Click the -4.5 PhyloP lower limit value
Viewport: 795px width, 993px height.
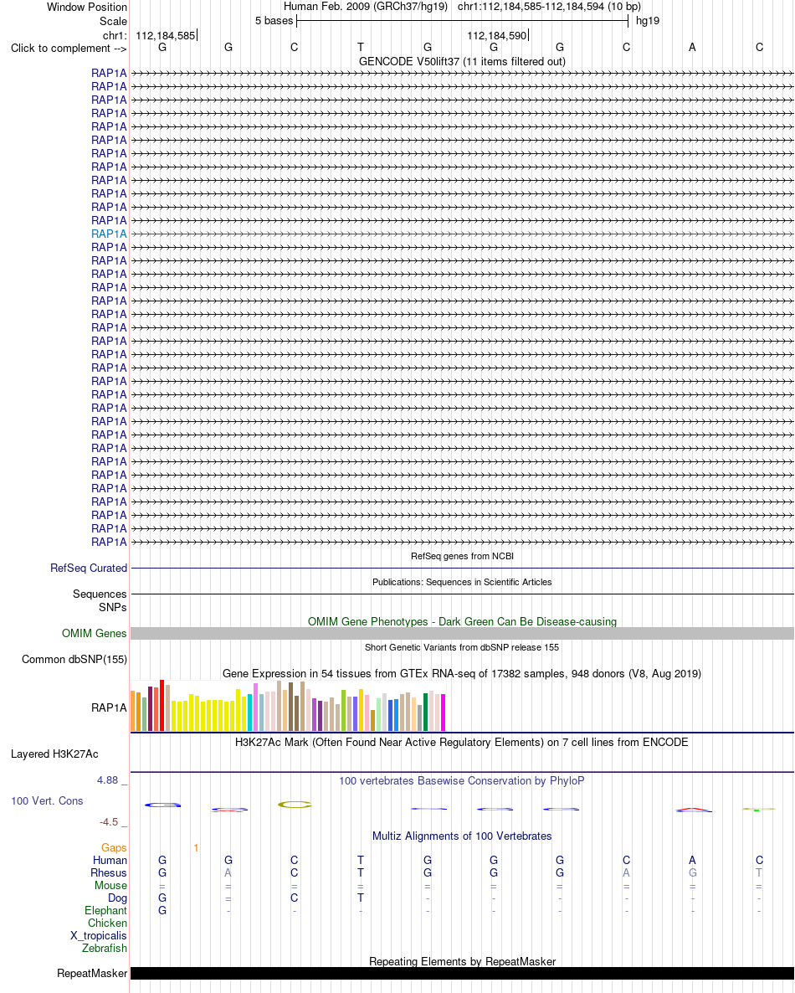109,822
